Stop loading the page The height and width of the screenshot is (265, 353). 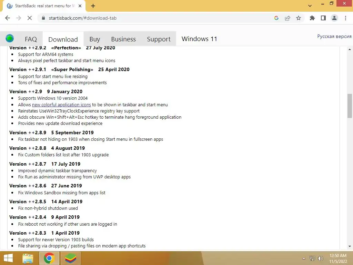pyautogui.click(x=30, y=18)
